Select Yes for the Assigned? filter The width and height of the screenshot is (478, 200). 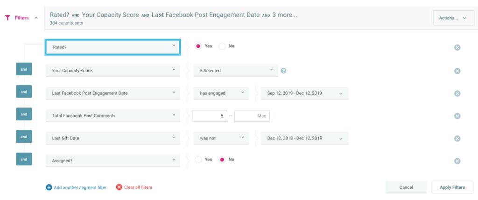tap(198, 160)
